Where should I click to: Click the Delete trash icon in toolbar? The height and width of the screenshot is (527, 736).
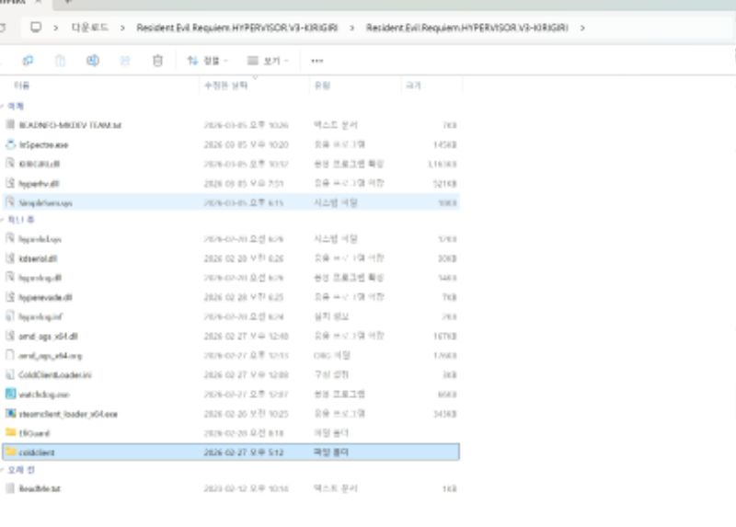(x=157, y=61)
